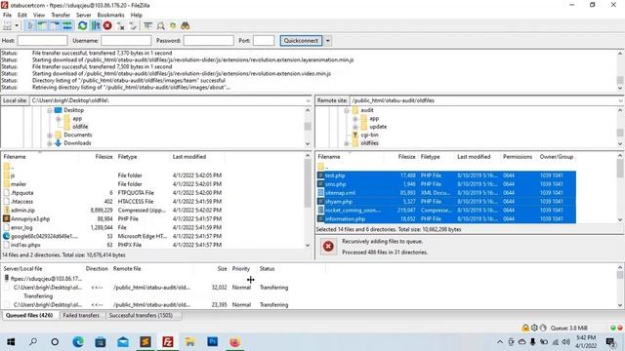This screenshot has width=625, height=351.
Task: Toggle directory comparison
Action: (160, 26)
